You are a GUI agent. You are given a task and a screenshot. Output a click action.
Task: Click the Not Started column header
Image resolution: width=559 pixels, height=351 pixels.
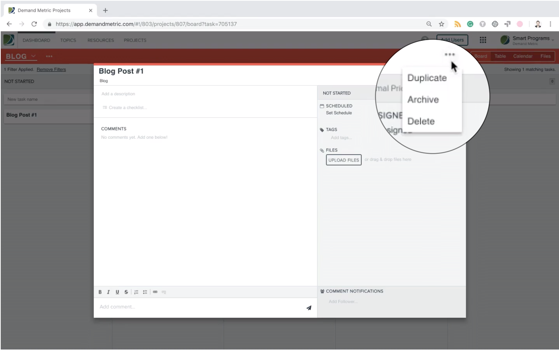pos(19,81)
